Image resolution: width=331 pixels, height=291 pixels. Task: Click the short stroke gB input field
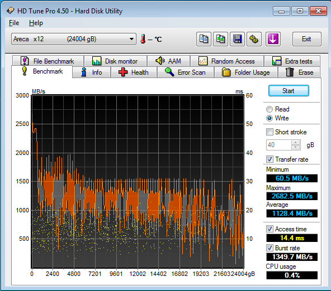point(279,145)
